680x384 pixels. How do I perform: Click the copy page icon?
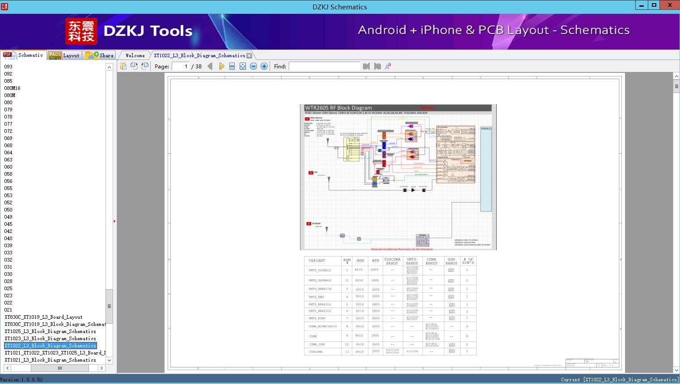(123, 66)
